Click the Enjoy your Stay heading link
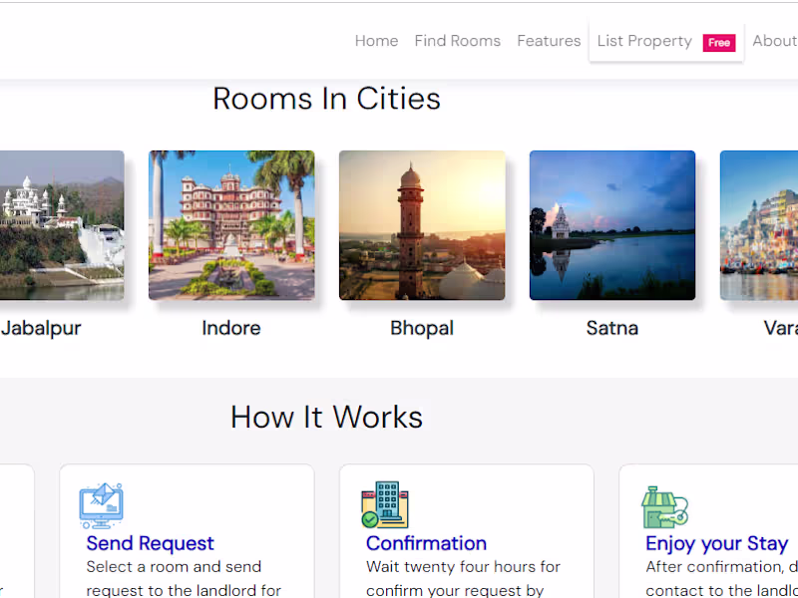Viewport: 798px width, 598px height. 716,543
